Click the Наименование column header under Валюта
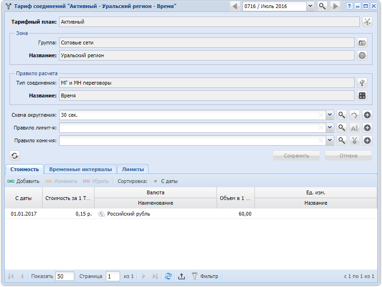The height and width of the screenshot is (287, 382). coord(156,203)
